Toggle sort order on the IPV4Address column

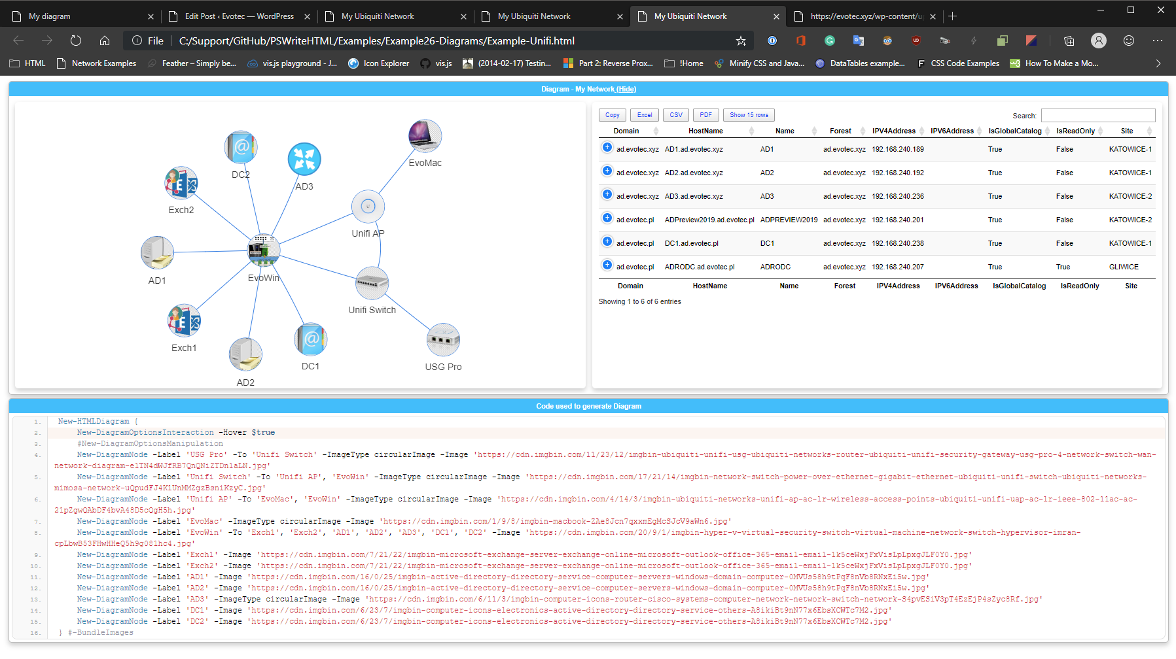(x=895, y=131)
